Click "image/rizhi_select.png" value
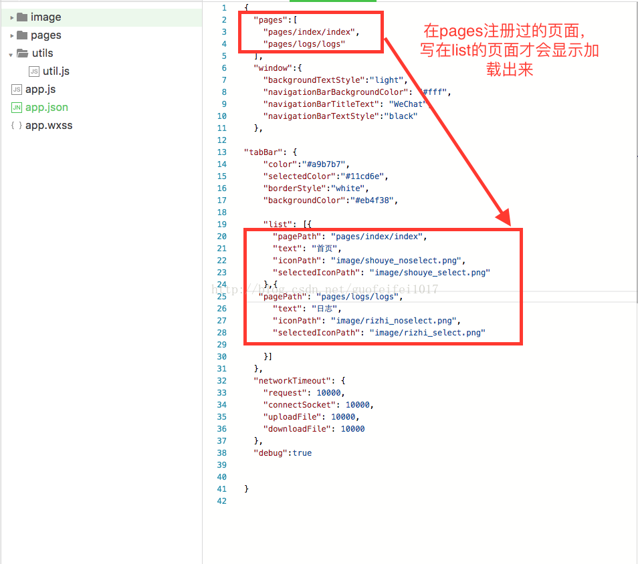 tap(427, 333)
